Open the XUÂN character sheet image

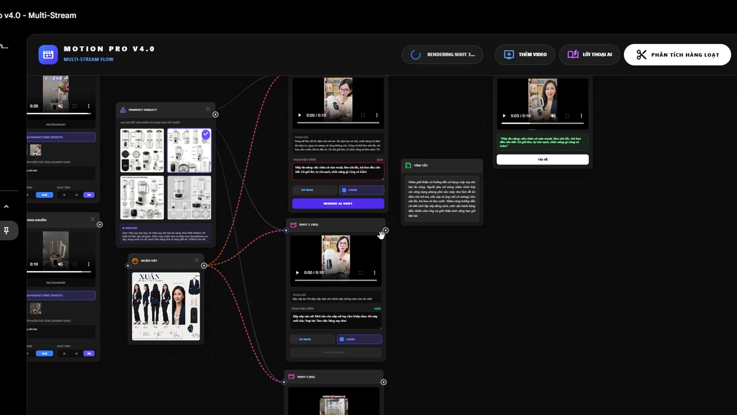166,306
